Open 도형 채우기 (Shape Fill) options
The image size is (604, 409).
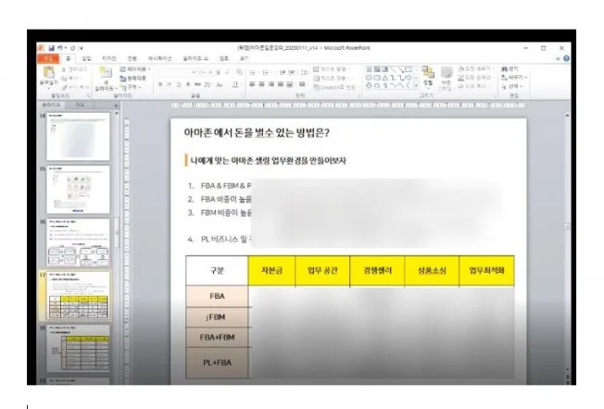pyautogui.click(x=475, y=68)
